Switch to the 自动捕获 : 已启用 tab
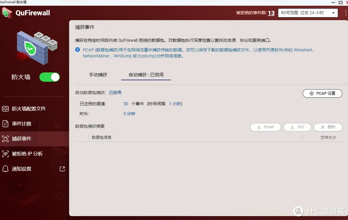This screenshot has width=348, height=220. (x=146, y=75)
